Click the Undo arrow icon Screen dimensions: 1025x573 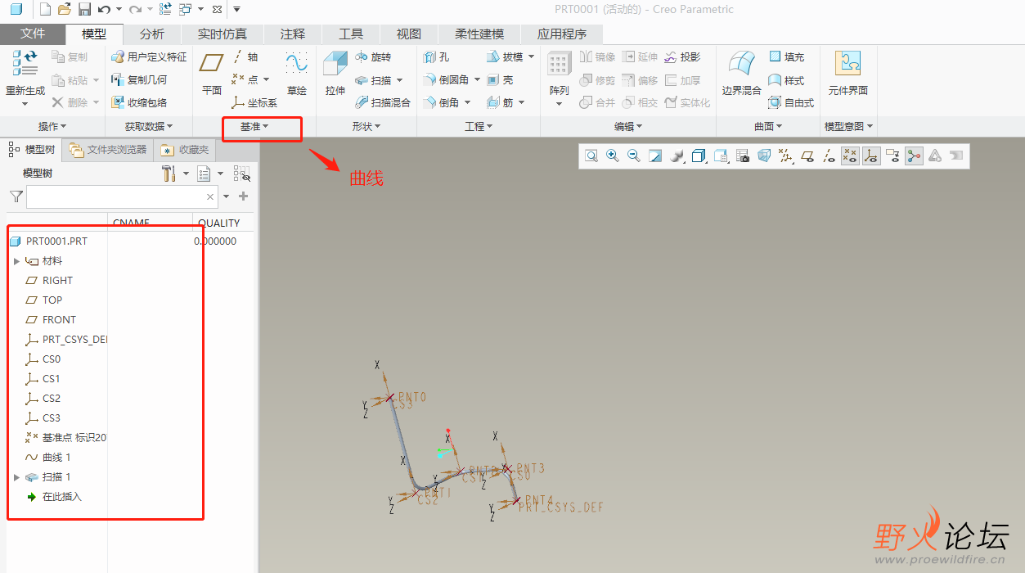pyautogui.click(x=104, y=10)
